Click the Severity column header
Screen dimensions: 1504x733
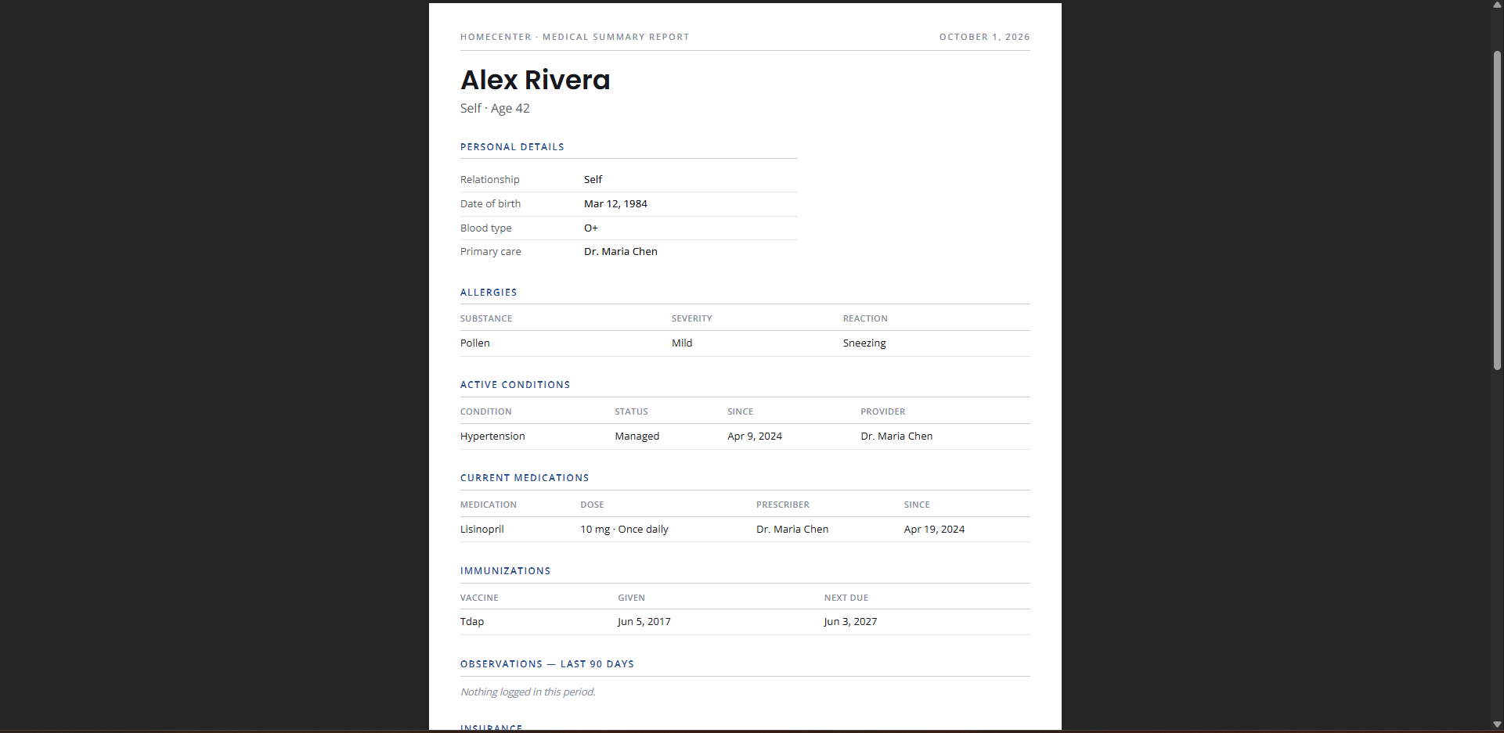[692, 318]
